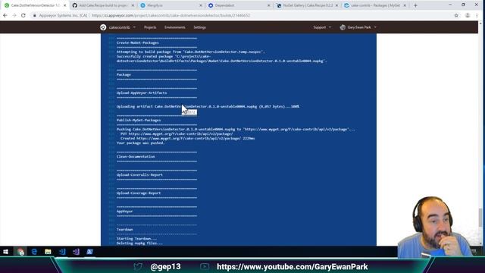Open PowerShell from the taskbar

[x=89, y=252]
